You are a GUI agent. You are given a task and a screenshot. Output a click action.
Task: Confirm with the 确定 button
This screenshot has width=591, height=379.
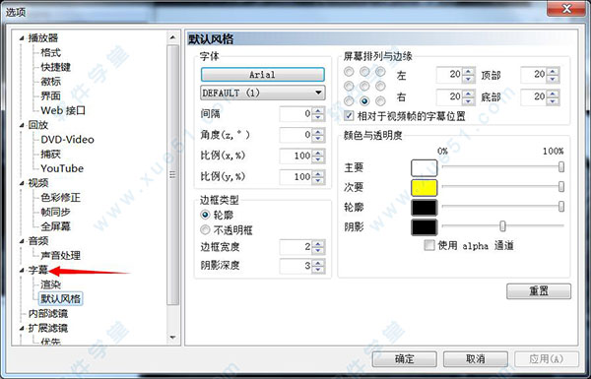(x=405, y=359)
